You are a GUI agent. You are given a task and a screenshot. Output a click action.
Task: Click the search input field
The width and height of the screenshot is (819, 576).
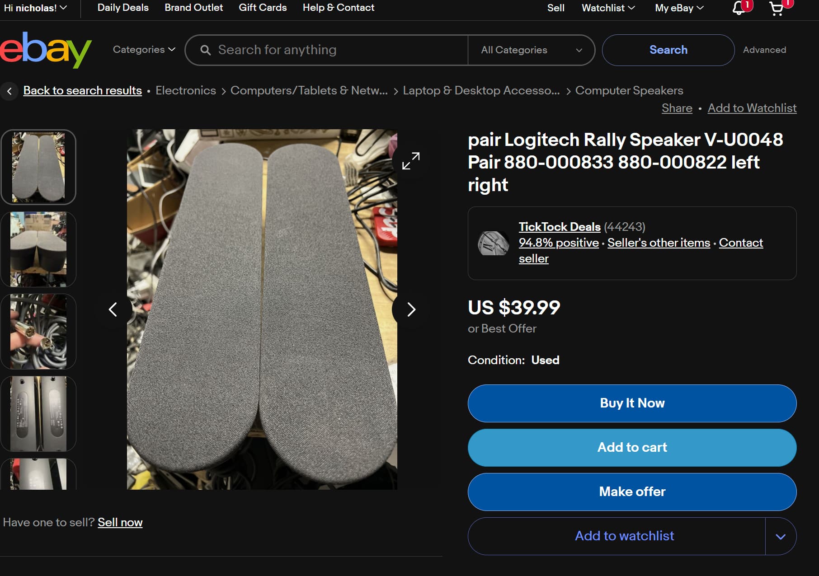[325, 50]
